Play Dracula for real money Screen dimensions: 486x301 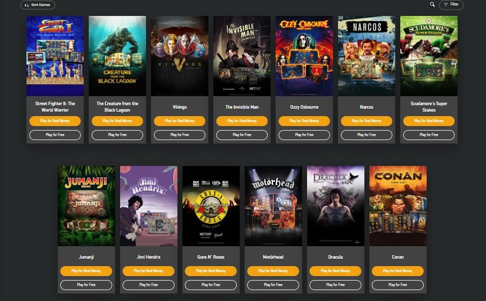pyautogui.click(x=335, y=271)
